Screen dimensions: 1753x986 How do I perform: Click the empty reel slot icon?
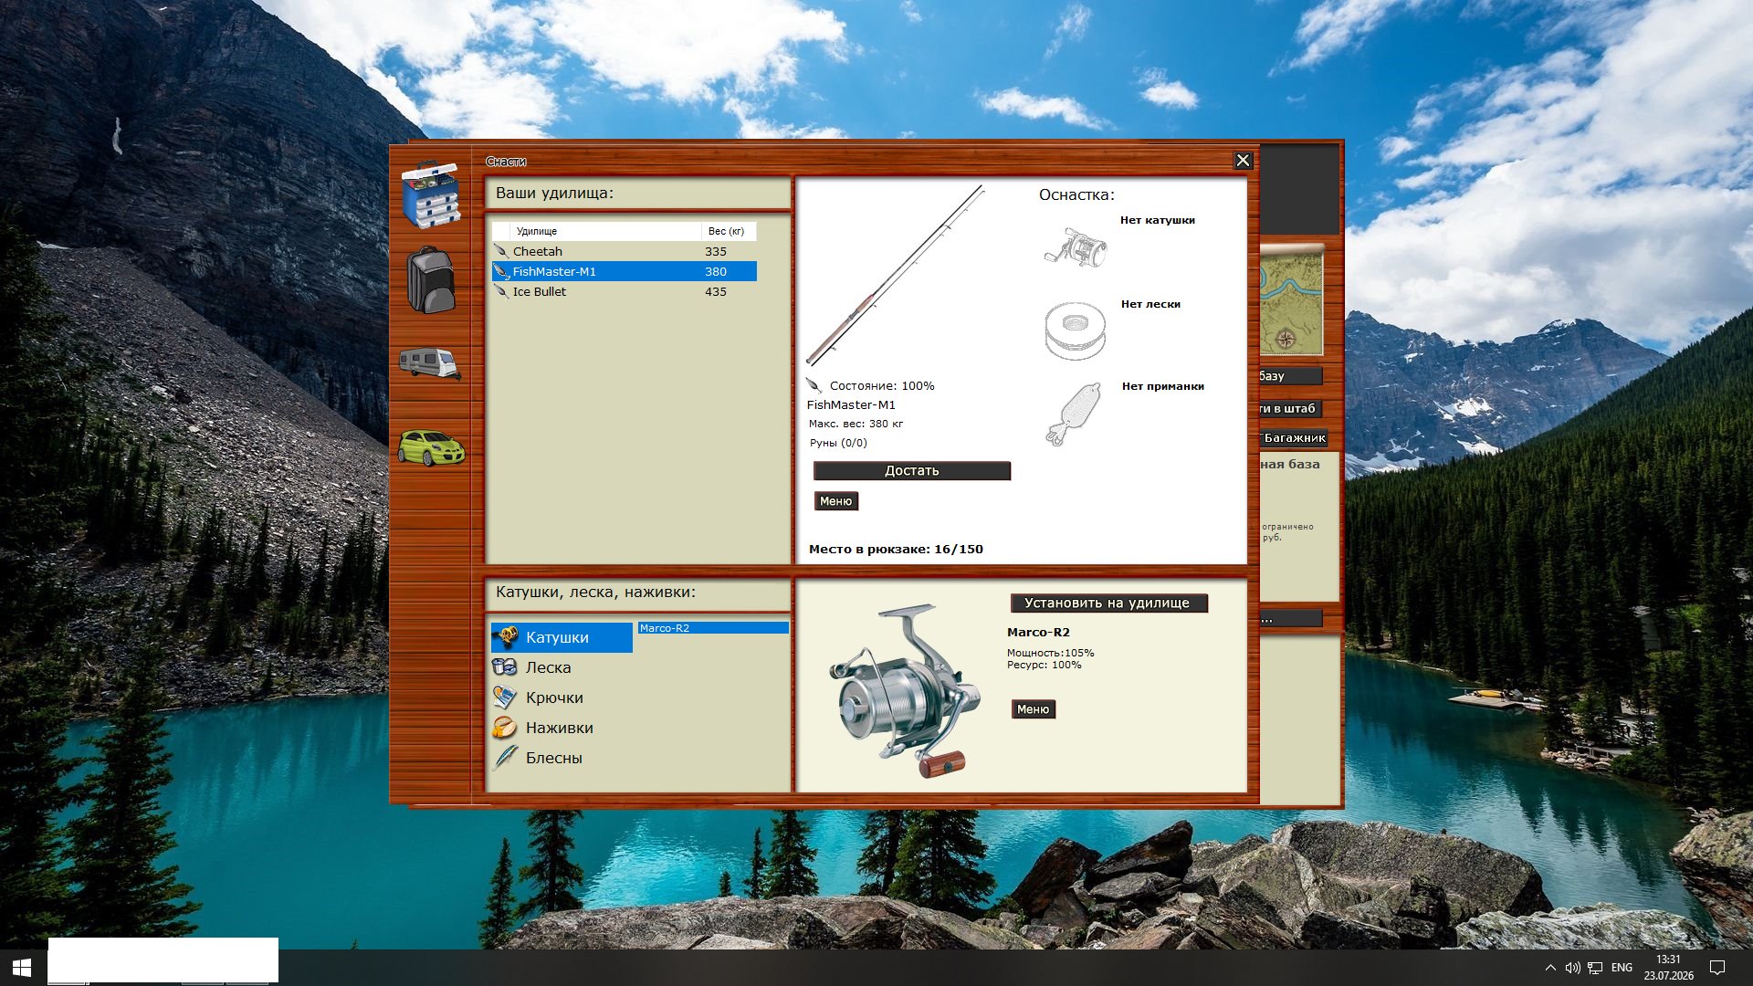coord(1076,247)
